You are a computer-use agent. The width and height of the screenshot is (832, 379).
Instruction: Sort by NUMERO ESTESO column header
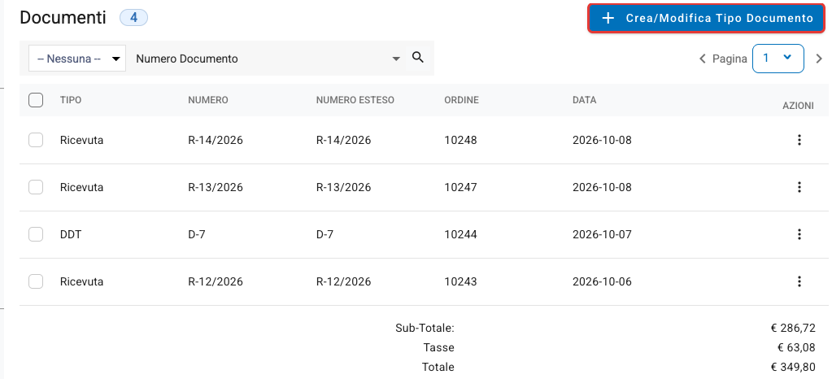pyautogui.click(x=355, y=100)
